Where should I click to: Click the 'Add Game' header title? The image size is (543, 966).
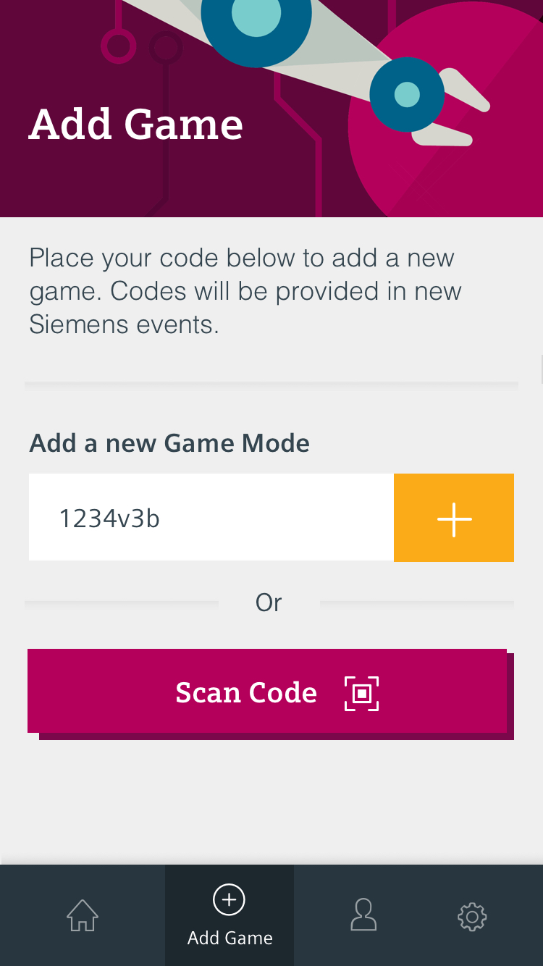136,124
